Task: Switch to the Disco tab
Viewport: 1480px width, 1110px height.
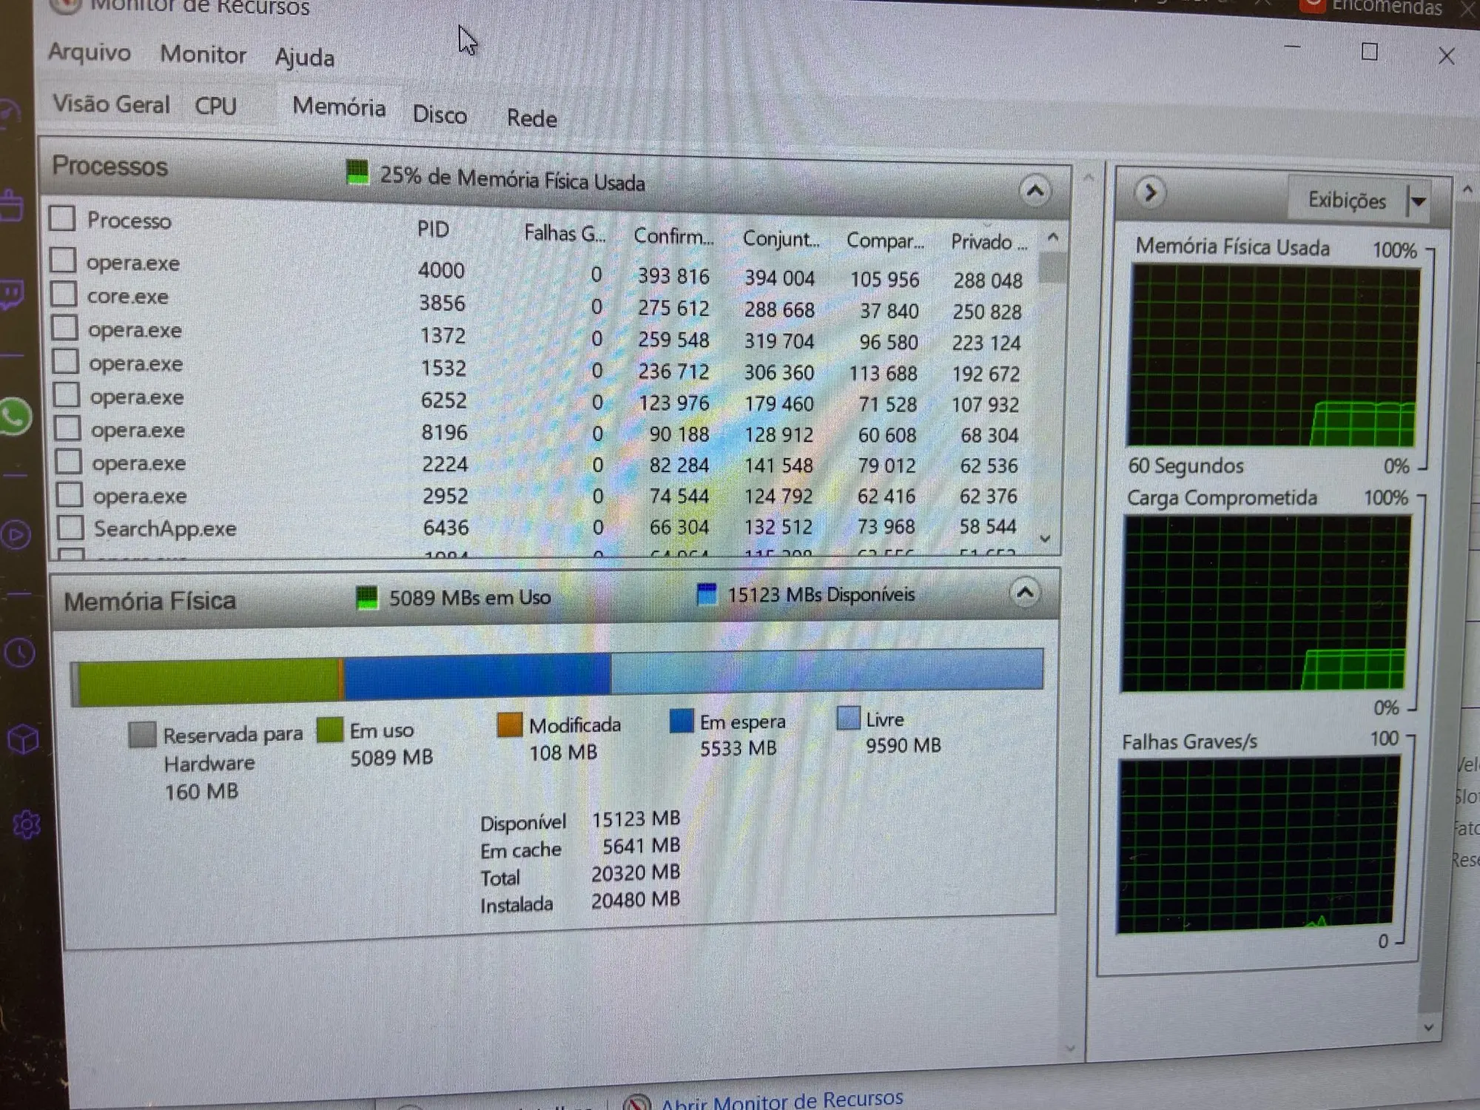Action: [440, 115]
